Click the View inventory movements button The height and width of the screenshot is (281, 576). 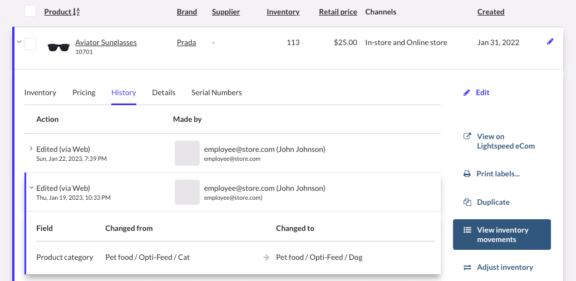[x=501, y=235]
